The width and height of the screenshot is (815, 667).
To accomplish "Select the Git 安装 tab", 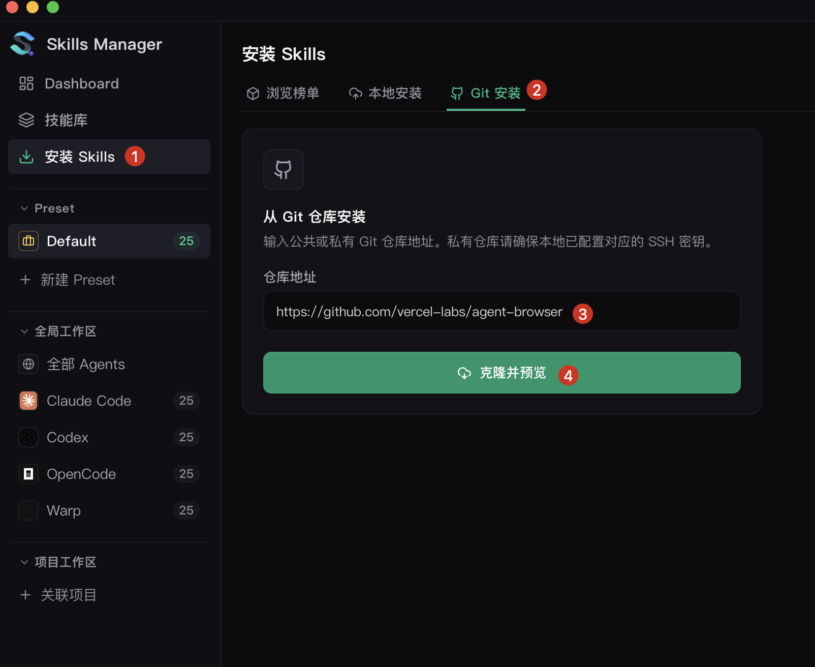I will tap(486, 94).
